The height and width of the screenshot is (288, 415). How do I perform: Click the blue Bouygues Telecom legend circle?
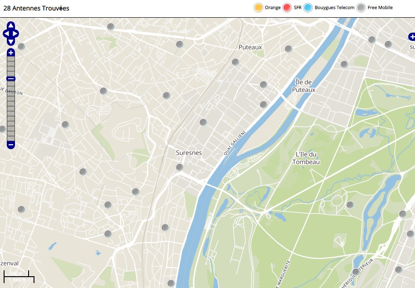308,8
